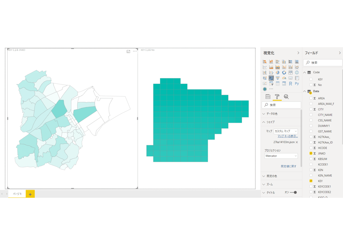This screenshot has height=245, width=343.
Task: Select the stacked bar chart visual
Action: coord(265,62)
